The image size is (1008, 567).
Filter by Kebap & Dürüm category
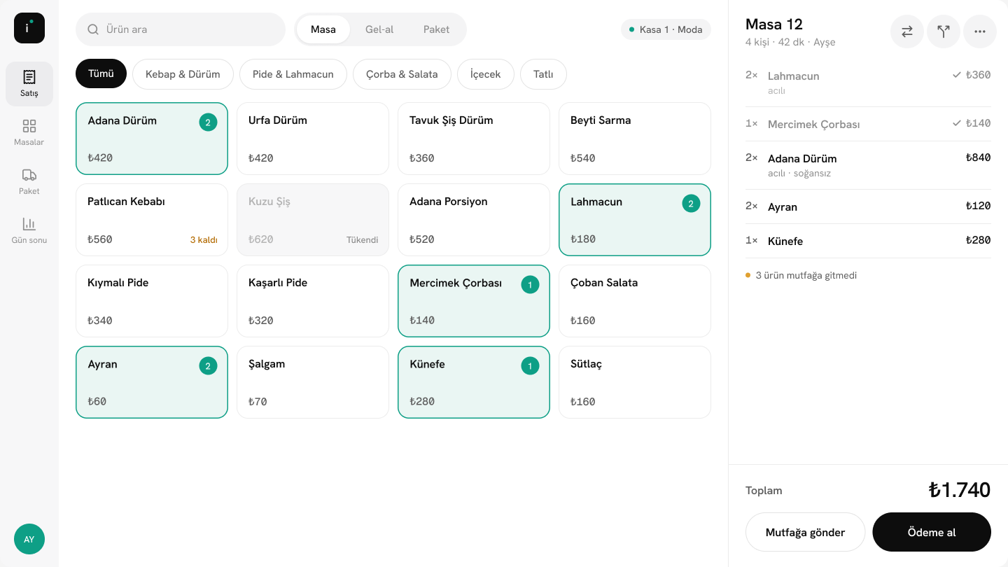(183, 73)
